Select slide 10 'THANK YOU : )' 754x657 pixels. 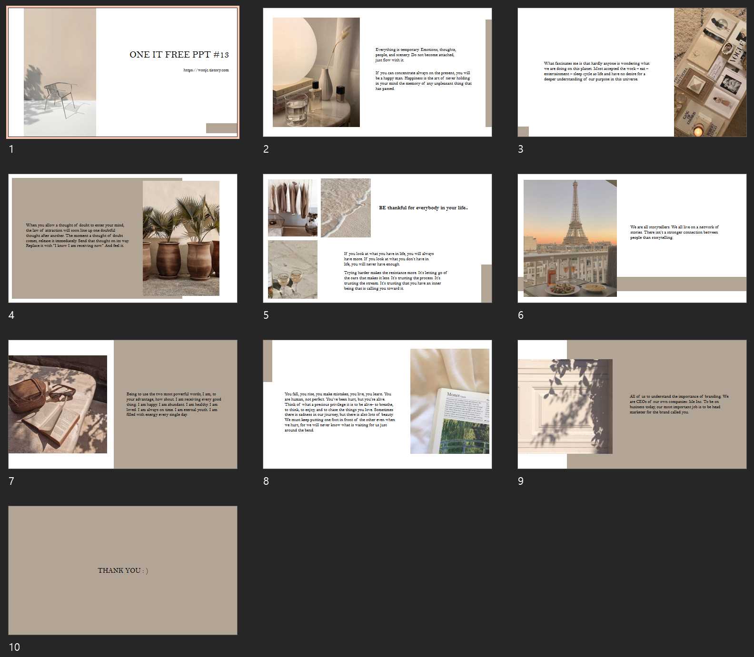tap(123, 570)
